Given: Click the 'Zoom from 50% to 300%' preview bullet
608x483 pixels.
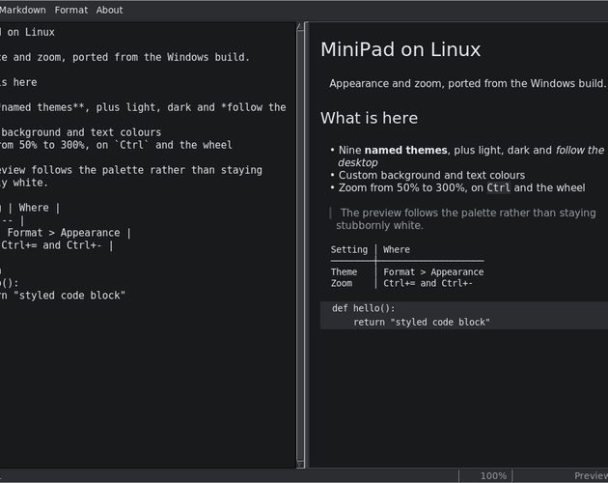Looking at the screenshot, I should (x=457, y=188).
